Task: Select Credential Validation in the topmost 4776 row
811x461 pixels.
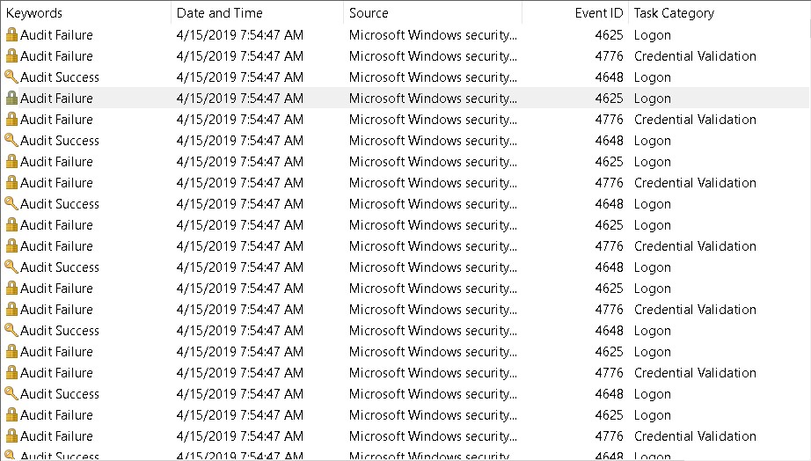Action: (695, 56)
